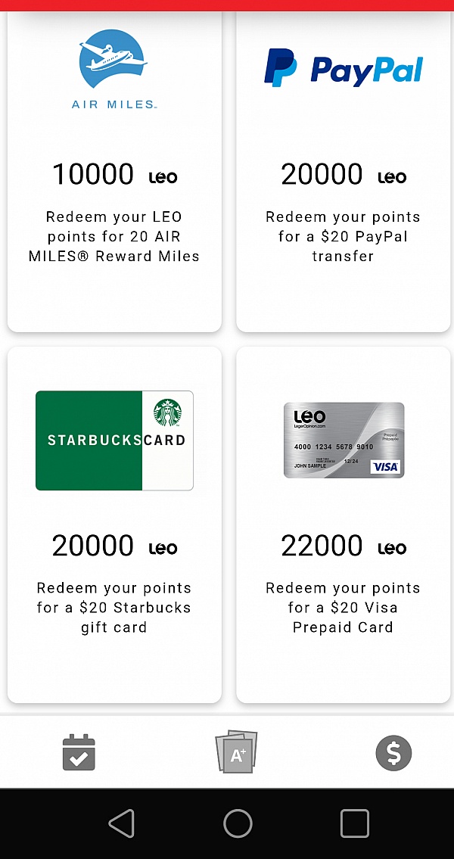
Task: Open the $20 PayPal transfer description
Action: [344, 237]
